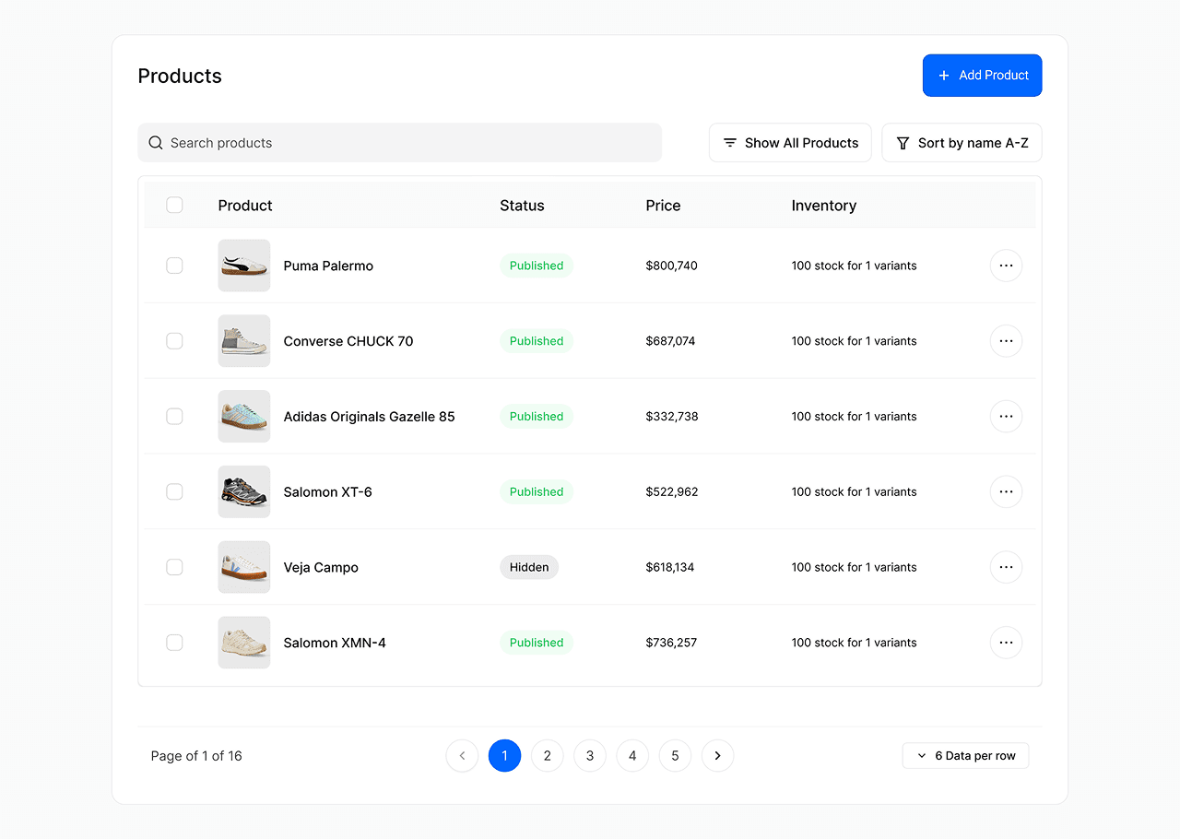Focus the Search products field

coord(399,143)
